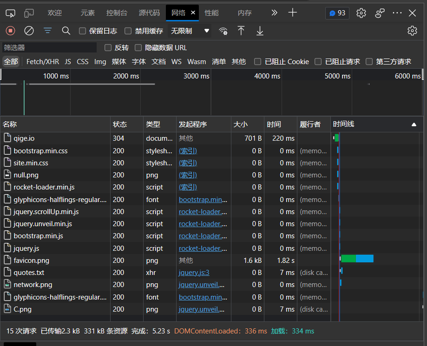The height and width of the screenshot is (346, 427).
Task: Clear the network log
Action: [x=29, y=31]
